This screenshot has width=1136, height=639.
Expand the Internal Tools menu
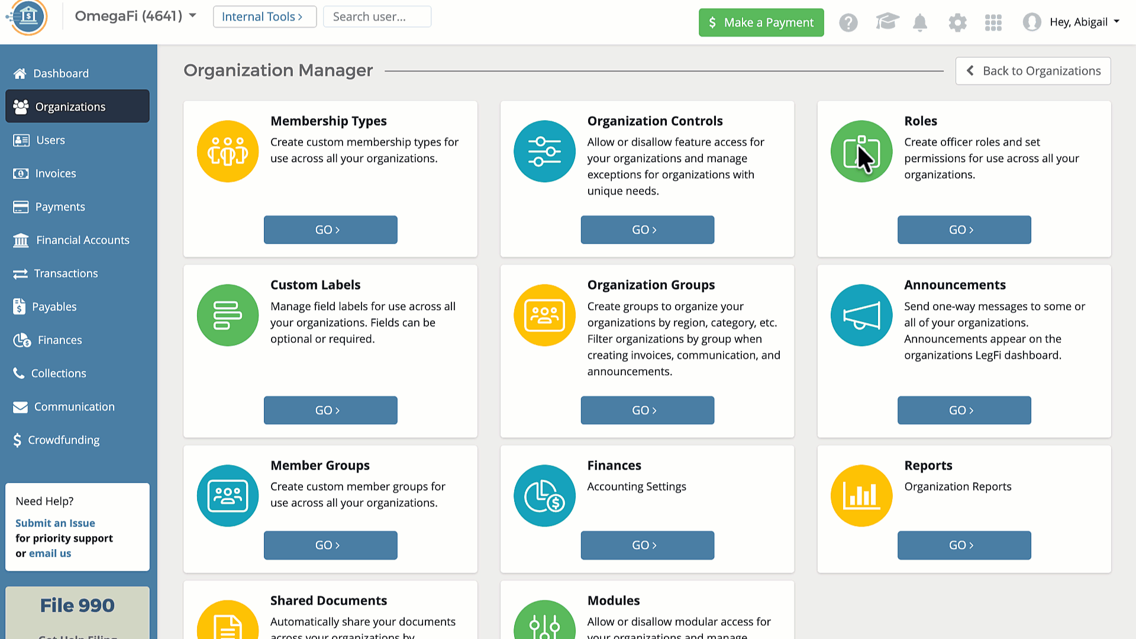point(264,17)
